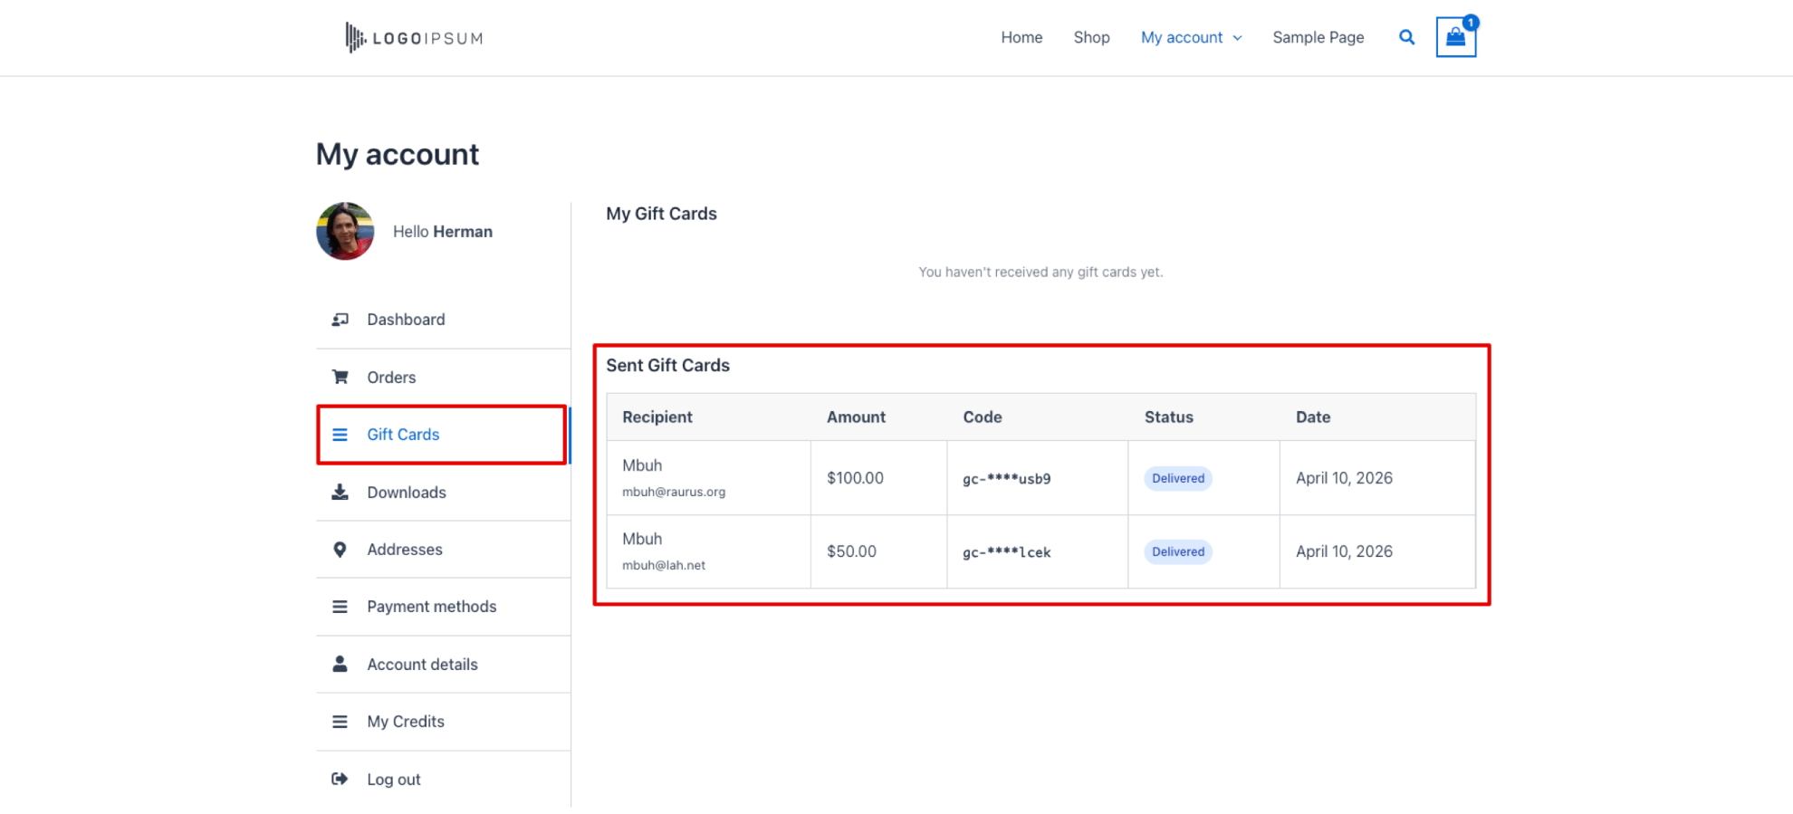Open Payment methods in sidebar
This screenshot has height=814, width=1793.
[431, 607]
